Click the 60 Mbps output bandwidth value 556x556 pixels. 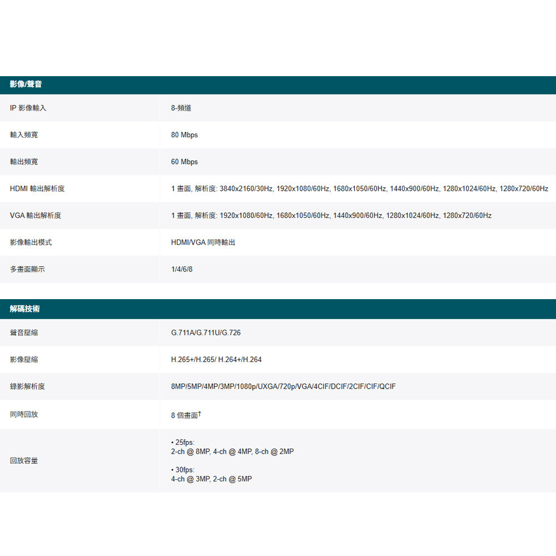184,162
